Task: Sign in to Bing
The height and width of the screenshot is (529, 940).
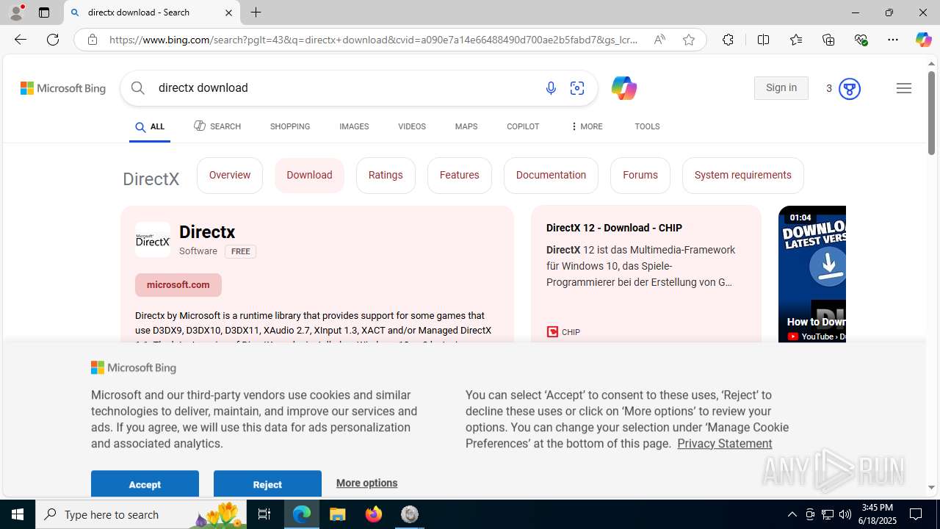Action: 781,88
